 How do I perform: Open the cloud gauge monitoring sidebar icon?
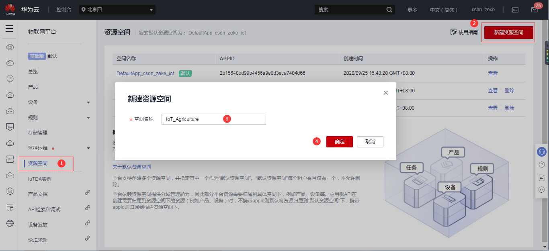(10, 63)
